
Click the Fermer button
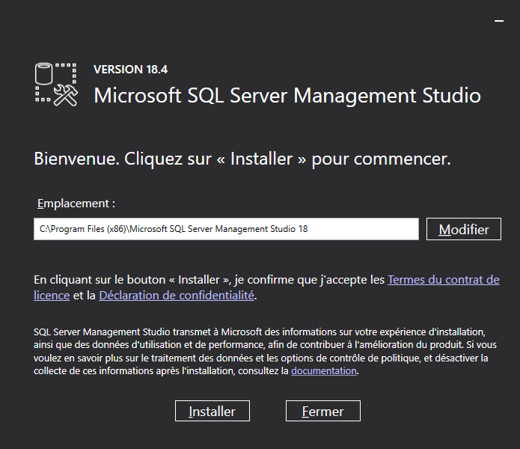323,411
